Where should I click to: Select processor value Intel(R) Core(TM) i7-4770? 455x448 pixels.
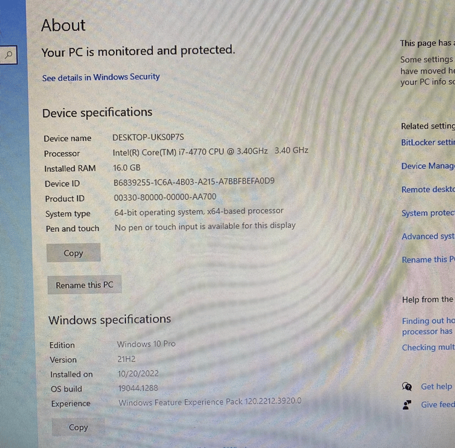(x=210, y=152)
